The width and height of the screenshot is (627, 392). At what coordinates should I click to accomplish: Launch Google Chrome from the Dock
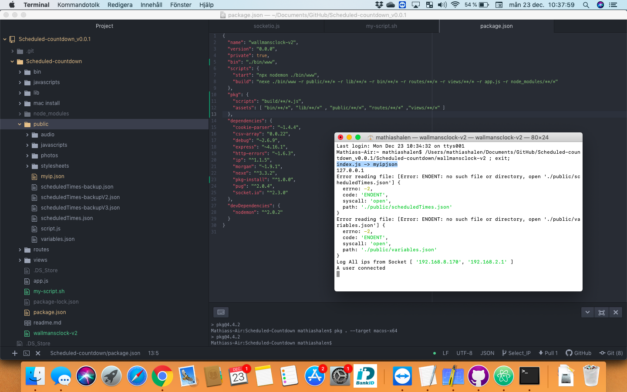pyautogui.click(x=162, y=376)
